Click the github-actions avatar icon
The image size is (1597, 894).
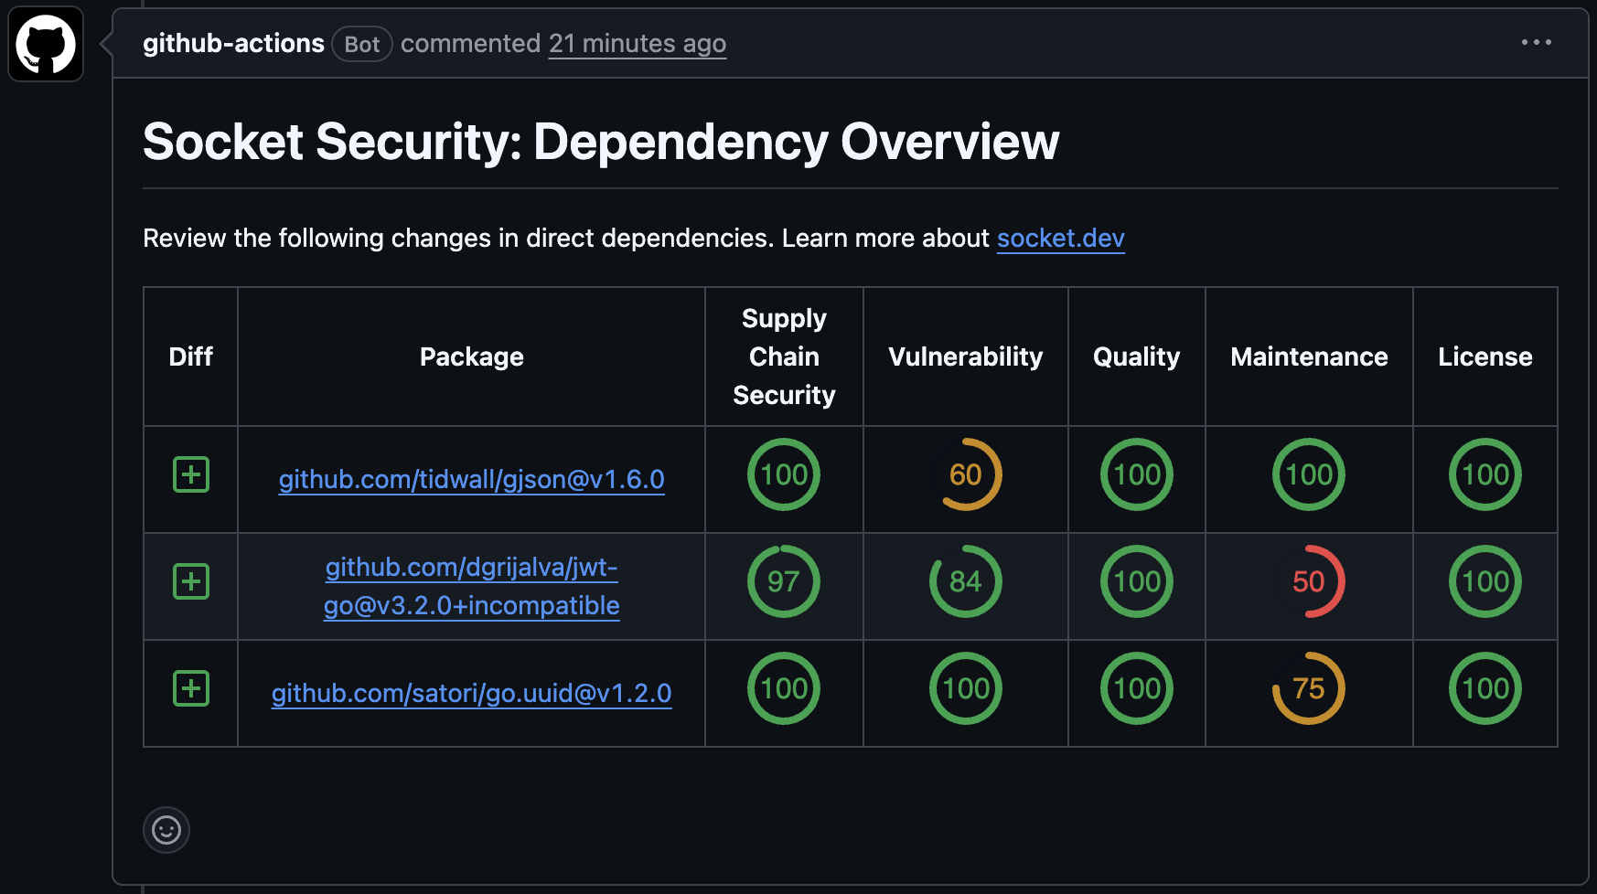(46, 44)
